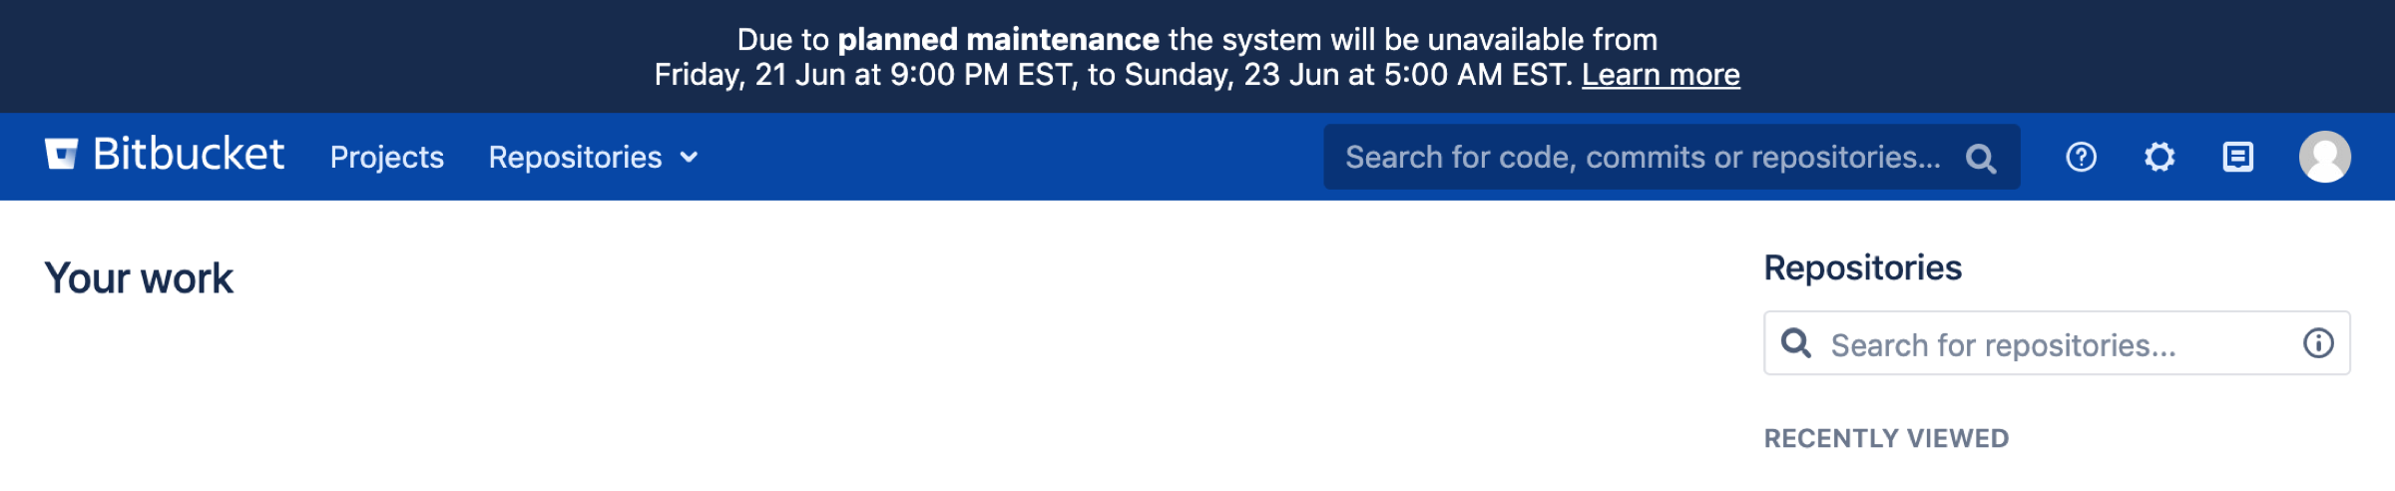The height and width of the screenshot is (491, 2395).
Task: Click the magnifier icon in the repositories search
Action: tap(1796, 343)
